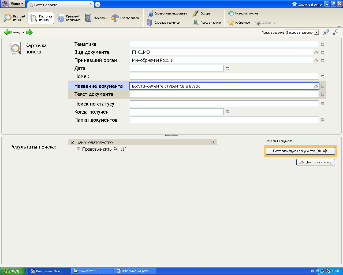The height and width of the screenshot is (275, 343).
Task: Toggle the Правовые акты РФ checkbox
Action: [78, 149]
